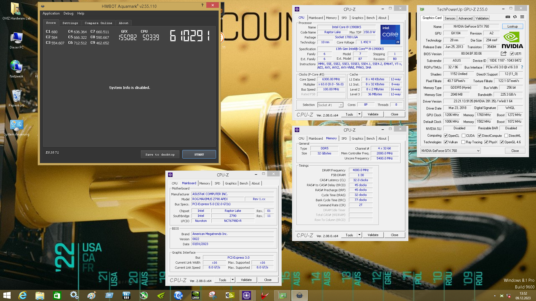
Task: Click the Intel Core i9 logo in CPU-Z
Action: click(x=390, y=35)
